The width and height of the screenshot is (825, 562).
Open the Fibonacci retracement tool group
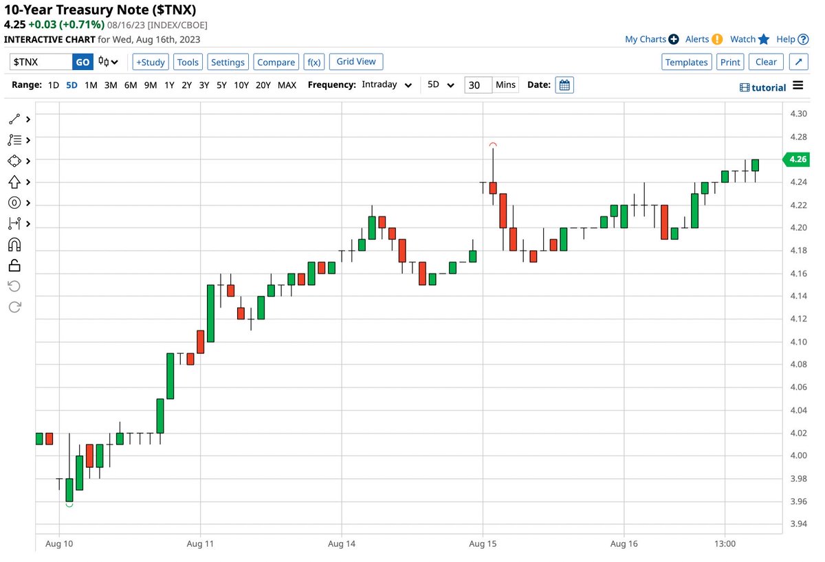(14, 140)
